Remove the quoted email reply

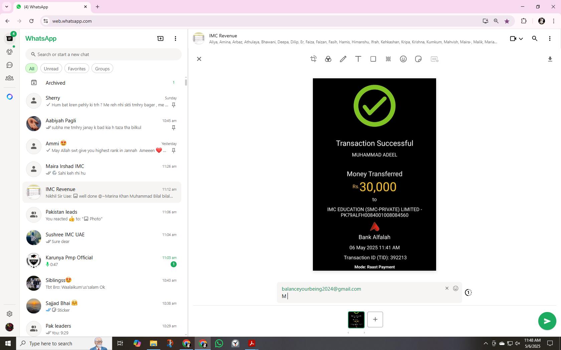point(447,288)
